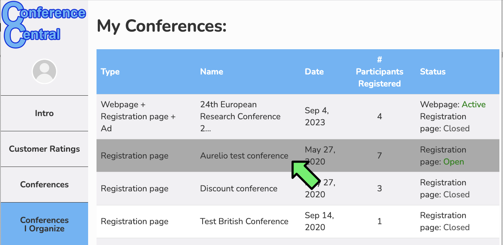This screenshot has height=245, width=503.
Task: Sort table by the Name column header
Action: [211, 72]
